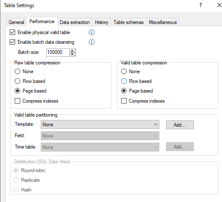Select Row based for Valid table compression
222x202 pixels.
(x=124, y=81)
